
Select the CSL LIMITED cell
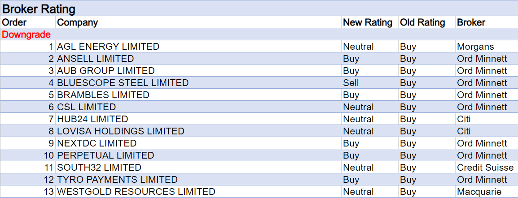pos(87,107)
